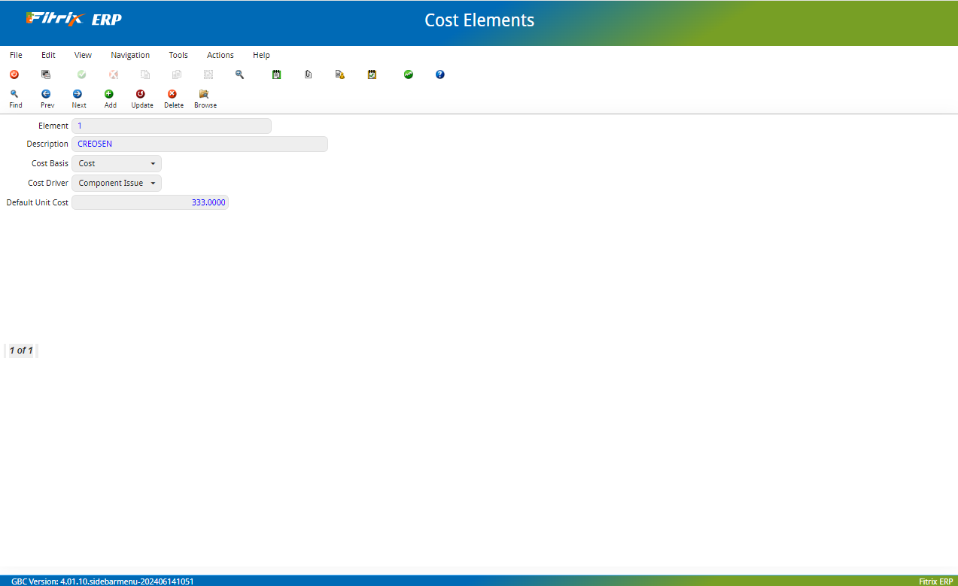Click the zoom magnifier icon in top toolbar

click(240, 74)
